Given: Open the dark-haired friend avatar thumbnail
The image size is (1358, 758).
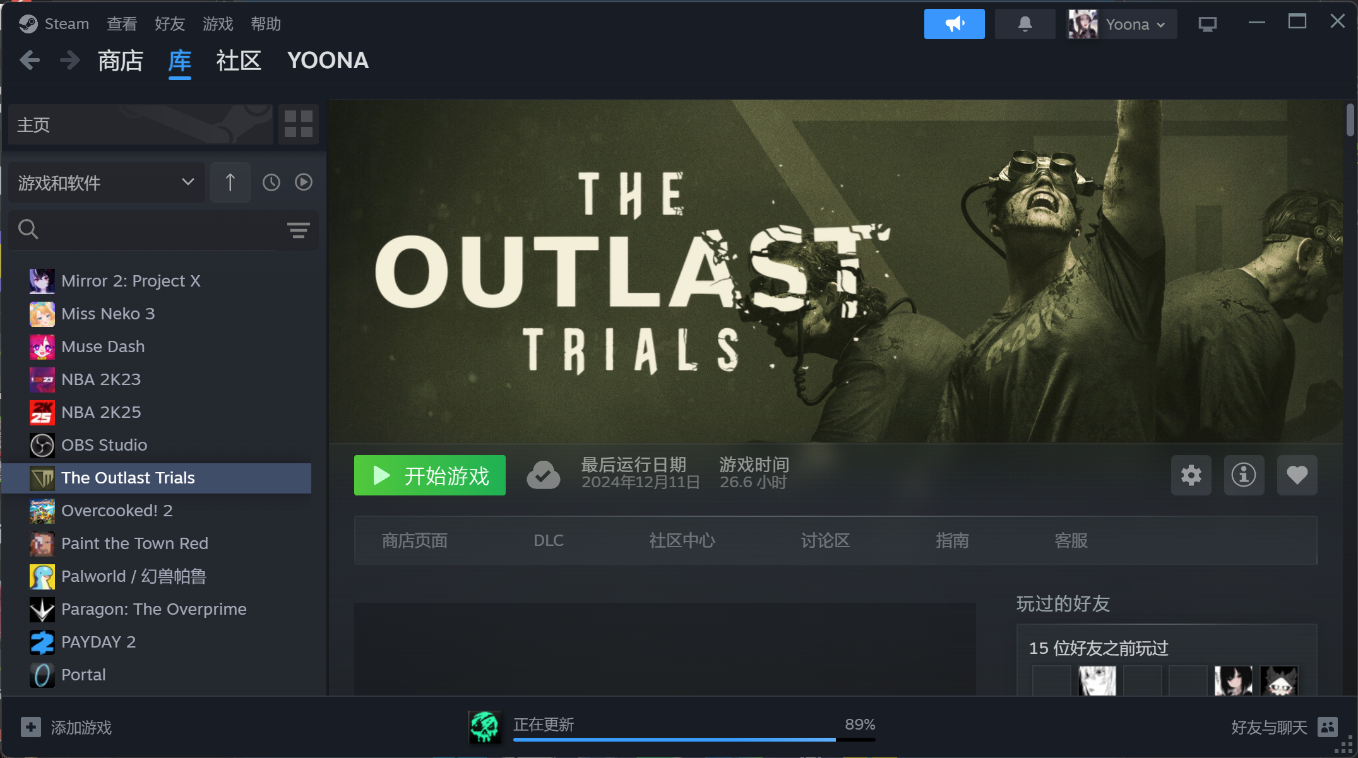Looking at the screenshot, I should tap(1234, 680).
